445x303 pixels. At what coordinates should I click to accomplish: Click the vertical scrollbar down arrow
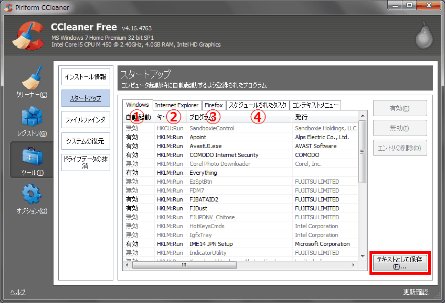363,256
